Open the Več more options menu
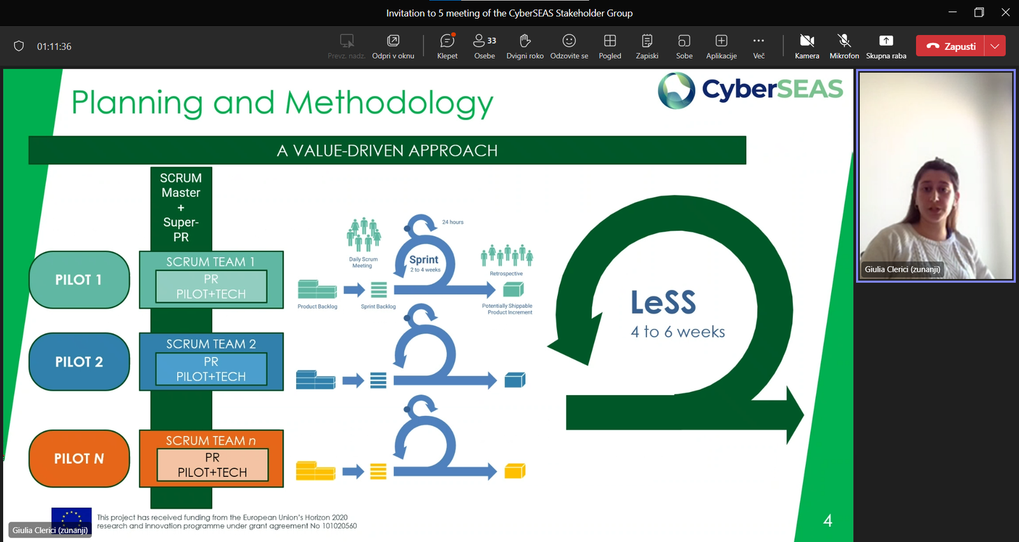 coord(759,46)
